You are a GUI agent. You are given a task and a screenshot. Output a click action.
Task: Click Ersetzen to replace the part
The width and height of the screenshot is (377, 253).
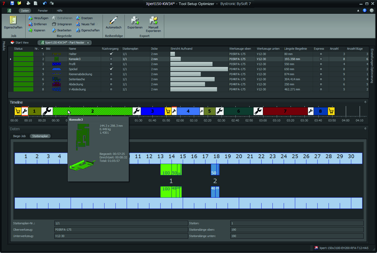pyautogui.click(x=84, y=18)
